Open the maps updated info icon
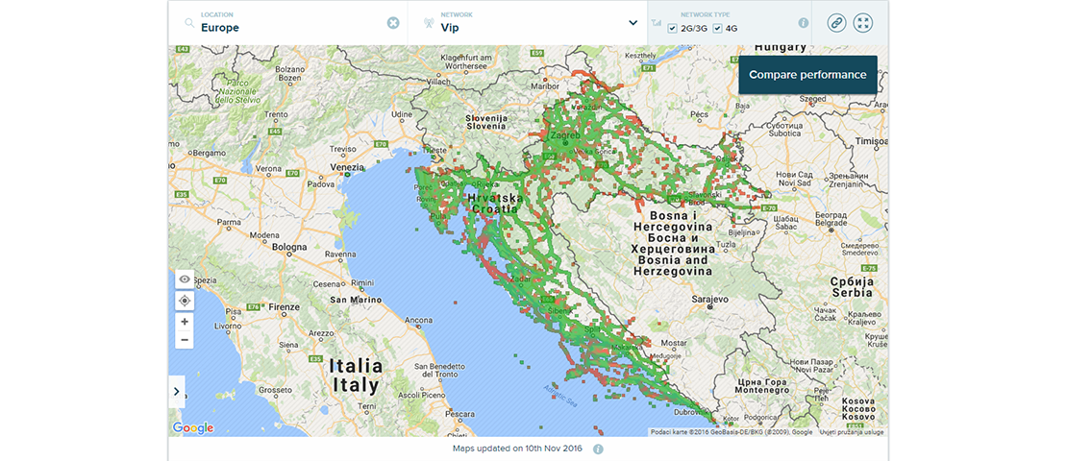 [x=598, y=449]
